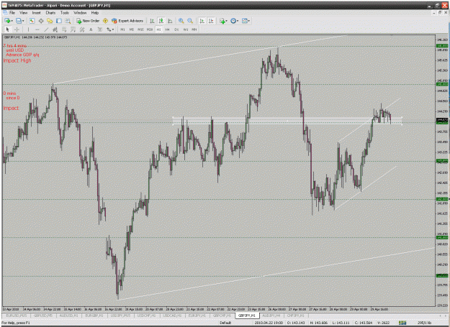
Task: Switch to the M5 timeframe
Action: (132, 29)
